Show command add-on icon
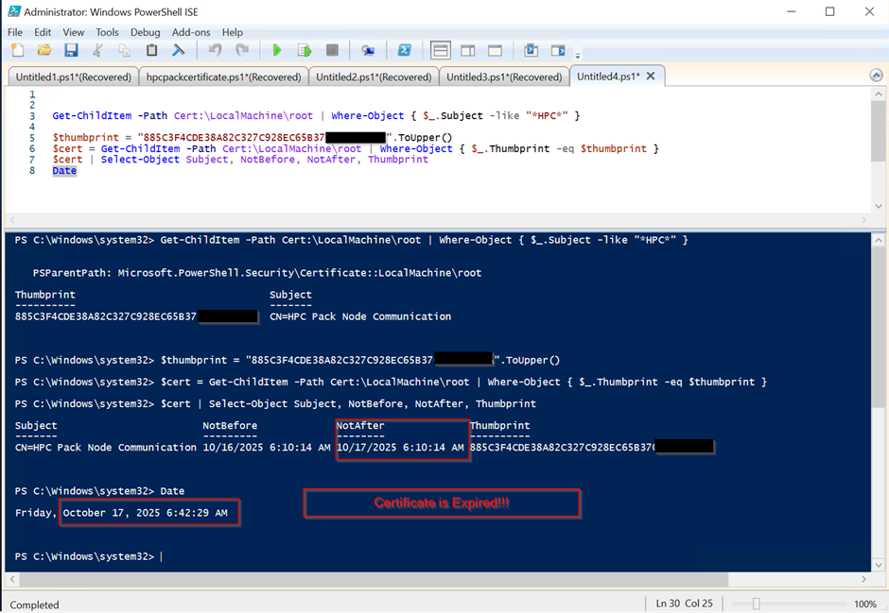Image resolution: width=889 pixels, height=613 pixels. coord(558,50)
